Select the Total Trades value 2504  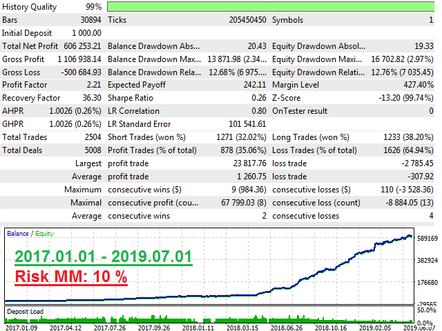(90, 137)
